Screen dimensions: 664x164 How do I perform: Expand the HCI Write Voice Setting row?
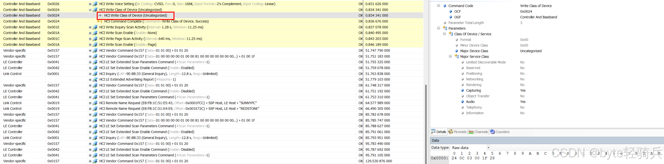(x=90, y=4)
